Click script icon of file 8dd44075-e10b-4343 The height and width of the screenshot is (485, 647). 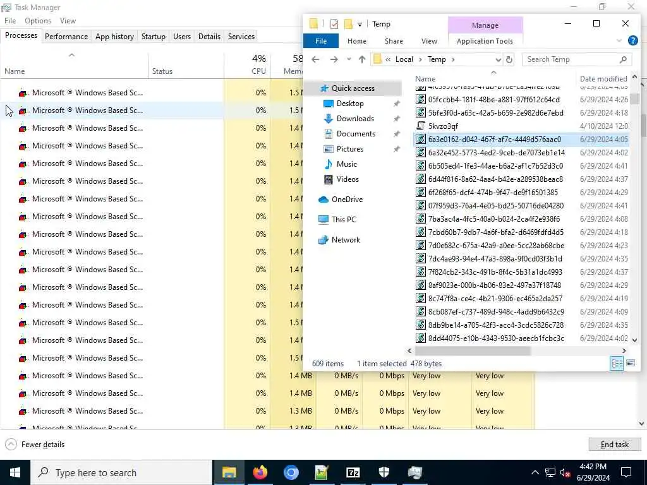420,338
